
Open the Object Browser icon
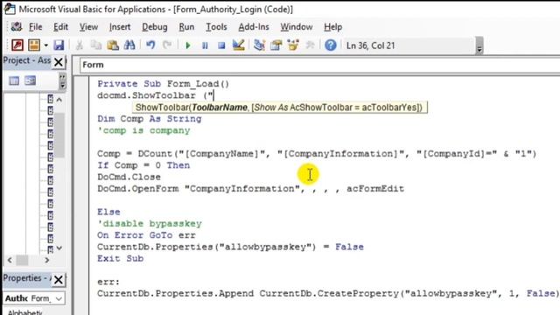coord(293,45)
